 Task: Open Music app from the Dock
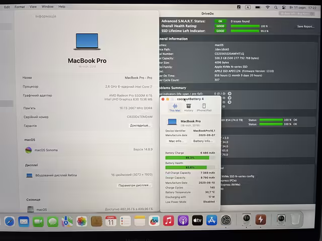tap(169, 221)
